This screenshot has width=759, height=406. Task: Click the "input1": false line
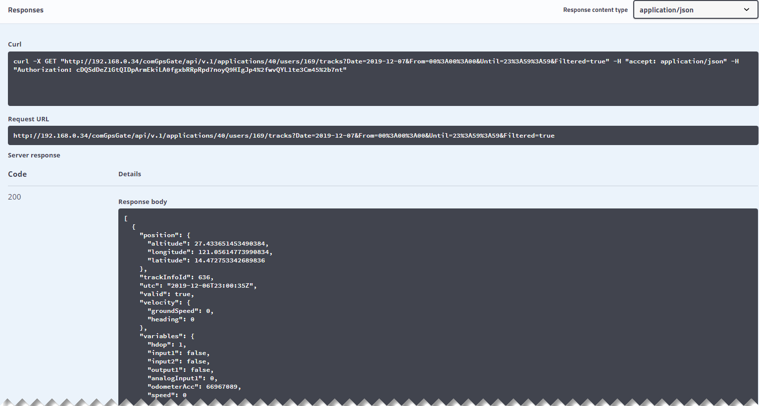pyautogui.click(x=178, y=353)
